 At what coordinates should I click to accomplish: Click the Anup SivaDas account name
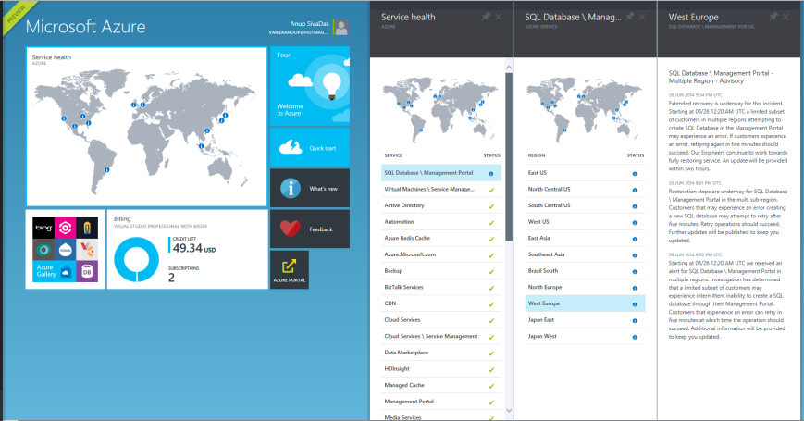309,23
